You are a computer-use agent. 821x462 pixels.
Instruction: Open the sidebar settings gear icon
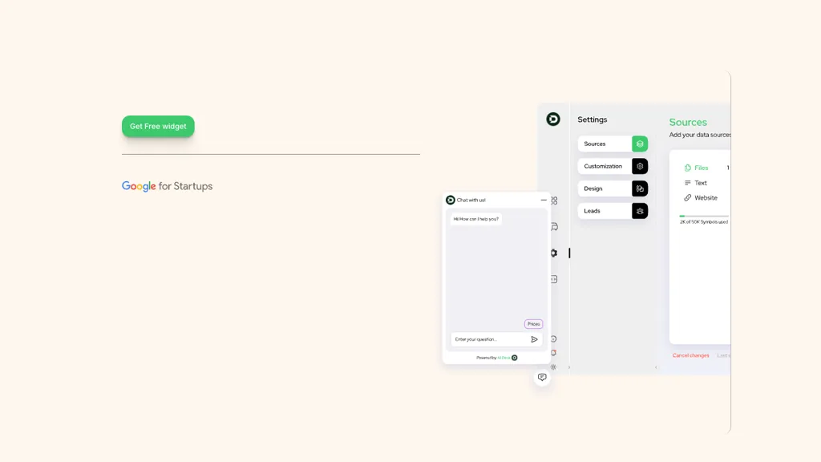(554, 253)
